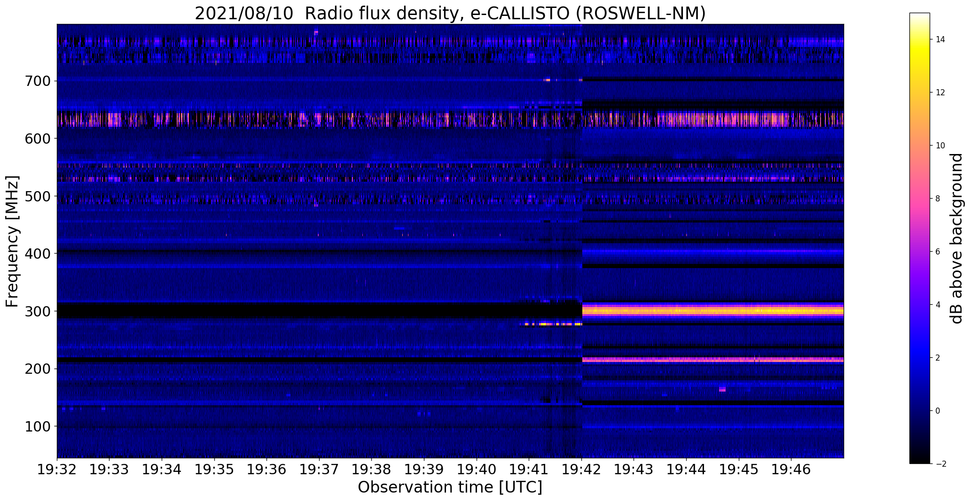Click the 19:45 time tick label
Image resolution: width=971 pixels, height=501 pixels.
coord(739,469)
